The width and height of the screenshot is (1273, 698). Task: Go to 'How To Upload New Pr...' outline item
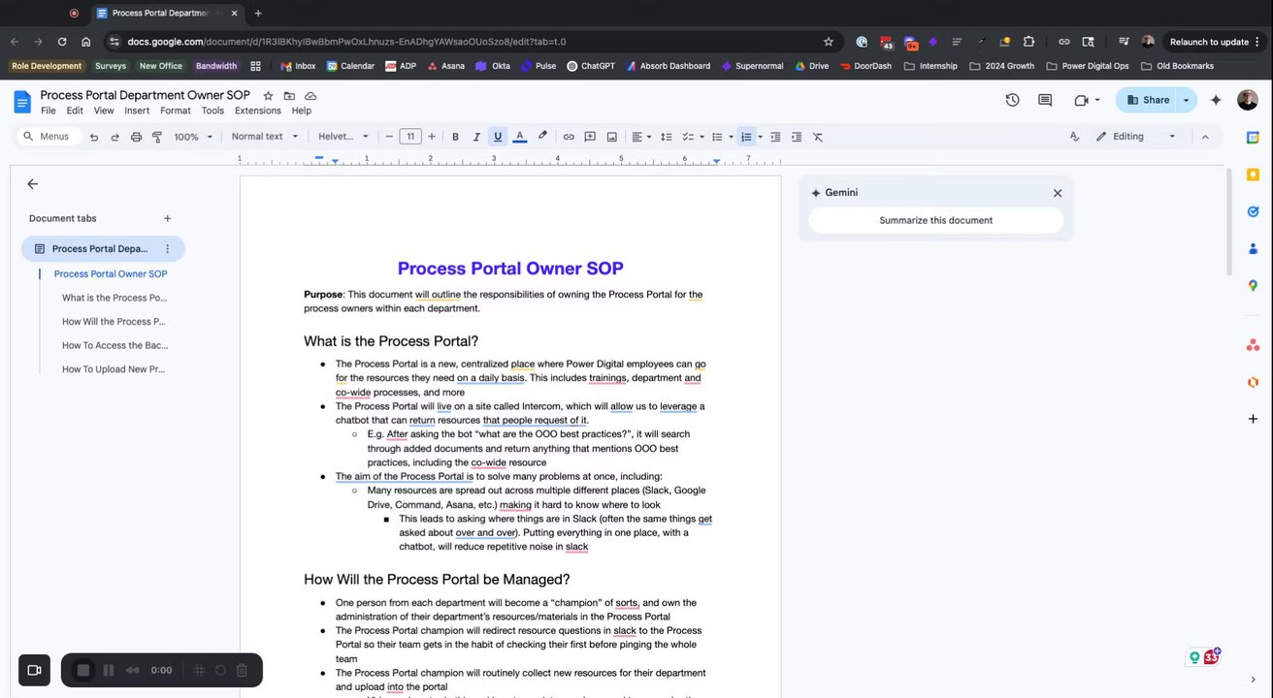pyautogui.click(x=114, y=369)
